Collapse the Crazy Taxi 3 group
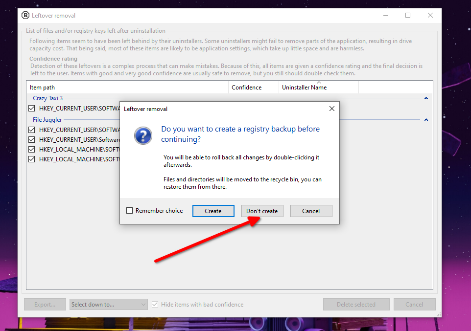471x331 pixels. point(426,98)
